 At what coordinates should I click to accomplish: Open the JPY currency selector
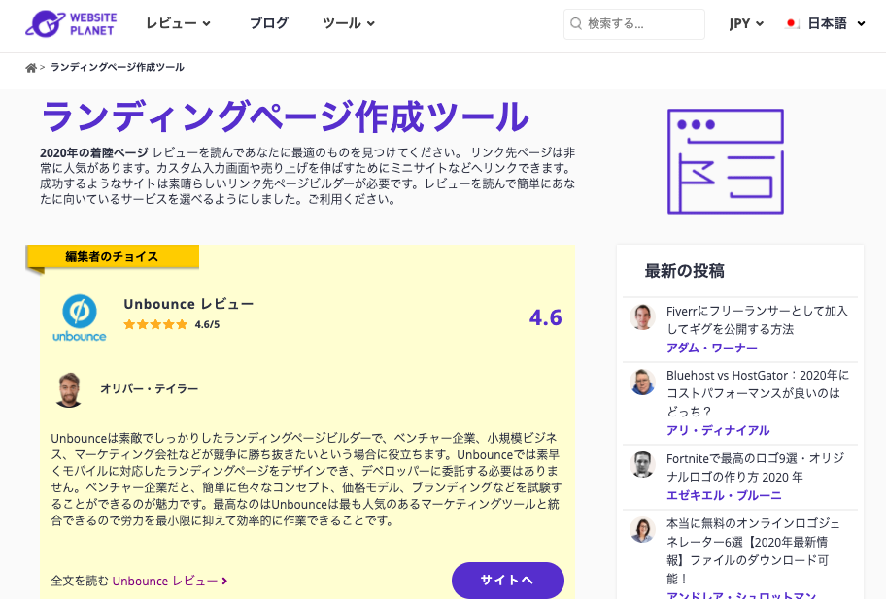coord(746,24)
